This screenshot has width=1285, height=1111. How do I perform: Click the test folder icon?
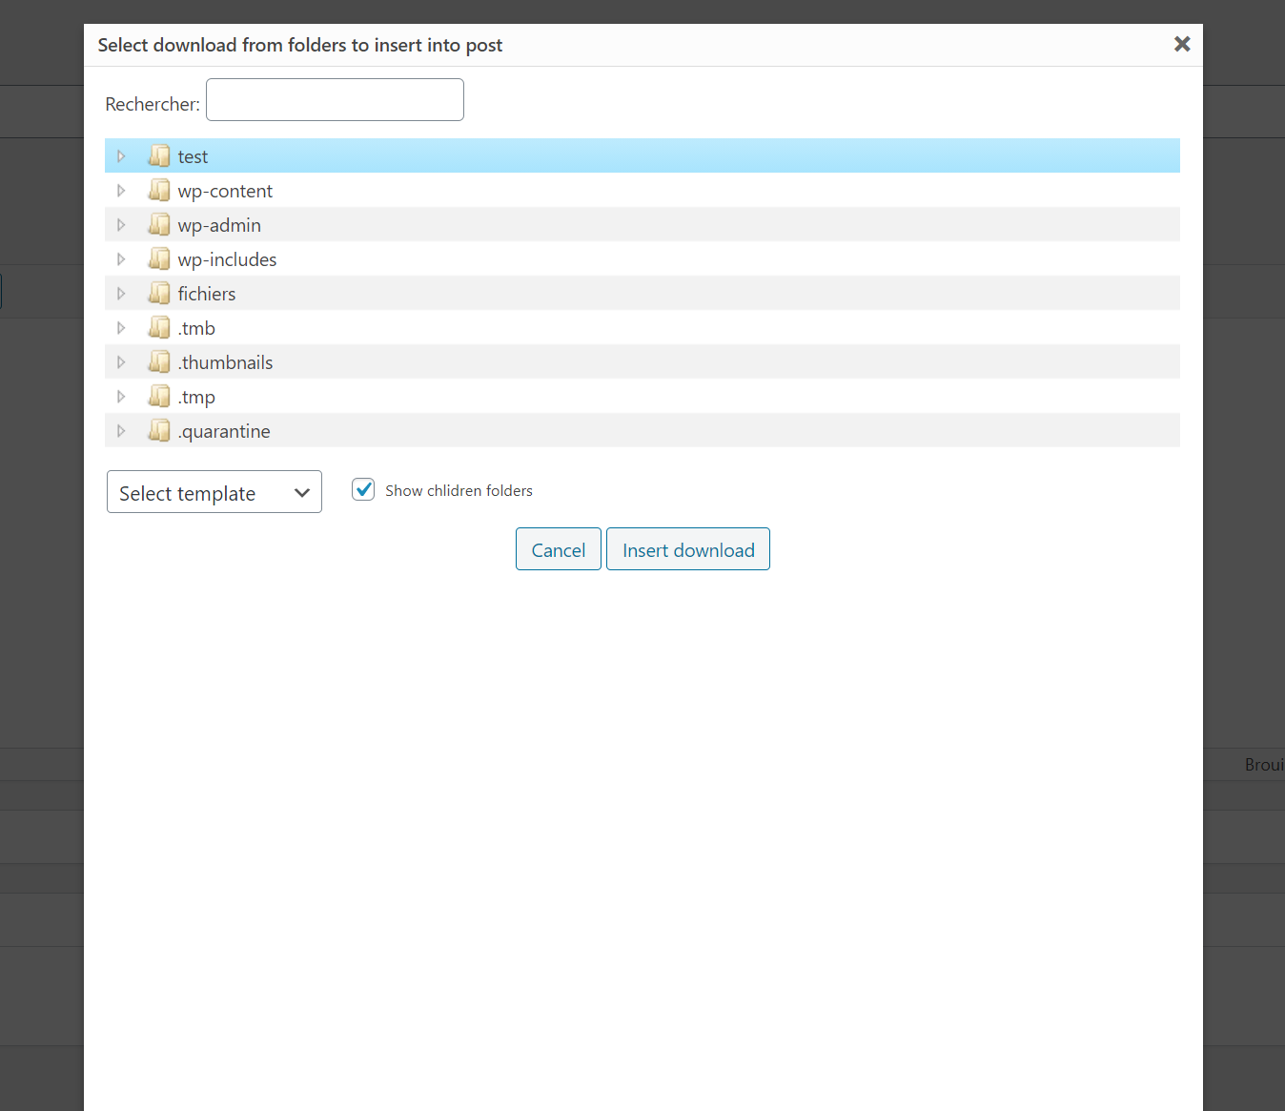click(159, 155)
